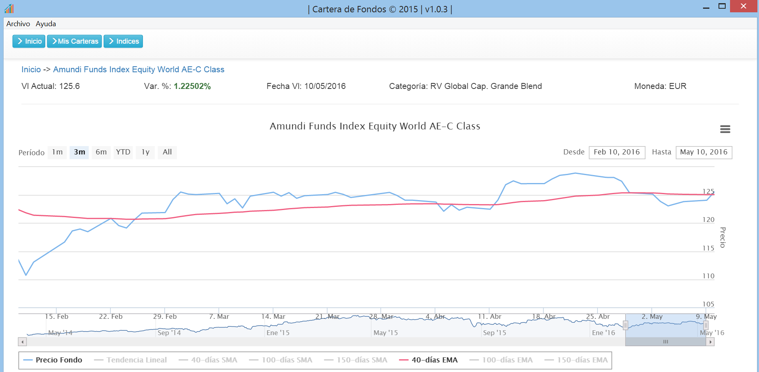Click the Categoría RV Global text
Screen dimensions: 759x372
coord(465,86)
